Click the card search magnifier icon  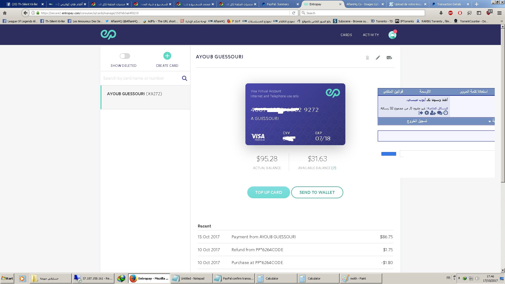tap(185, 78)
